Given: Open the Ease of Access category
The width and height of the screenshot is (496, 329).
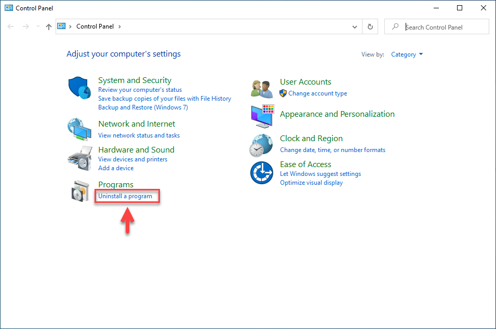Looking at the screenshot, I should coord(305,164).
